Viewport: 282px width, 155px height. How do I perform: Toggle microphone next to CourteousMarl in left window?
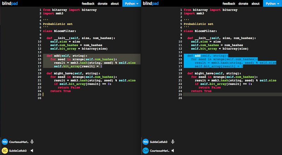click(x=32, y=142)
